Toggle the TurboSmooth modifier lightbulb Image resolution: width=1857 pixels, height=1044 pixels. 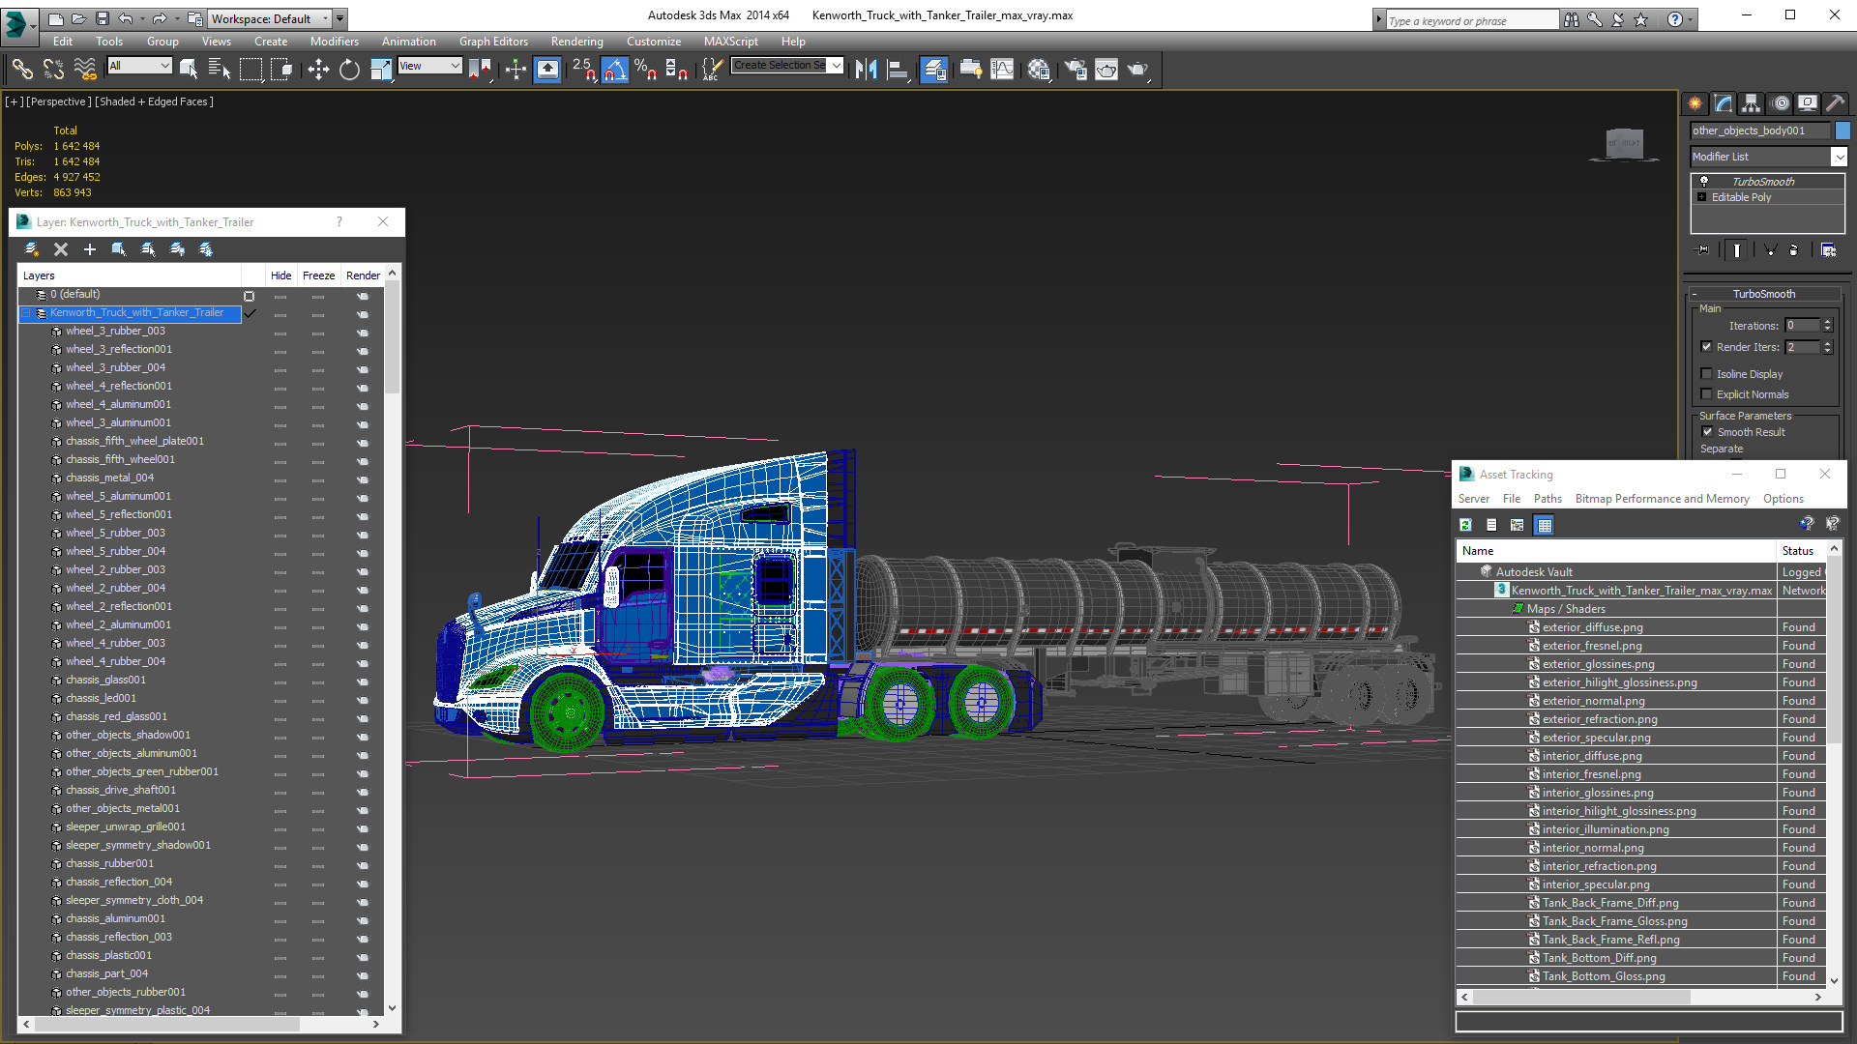click(x=1704, y=181)
